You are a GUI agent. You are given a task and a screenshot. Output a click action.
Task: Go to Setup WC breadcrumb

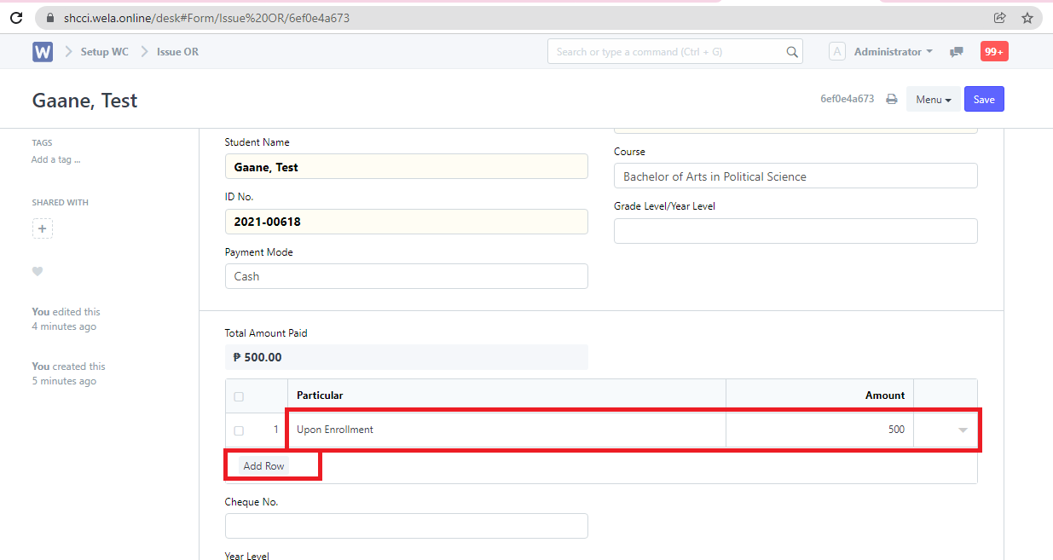(104, 52)
